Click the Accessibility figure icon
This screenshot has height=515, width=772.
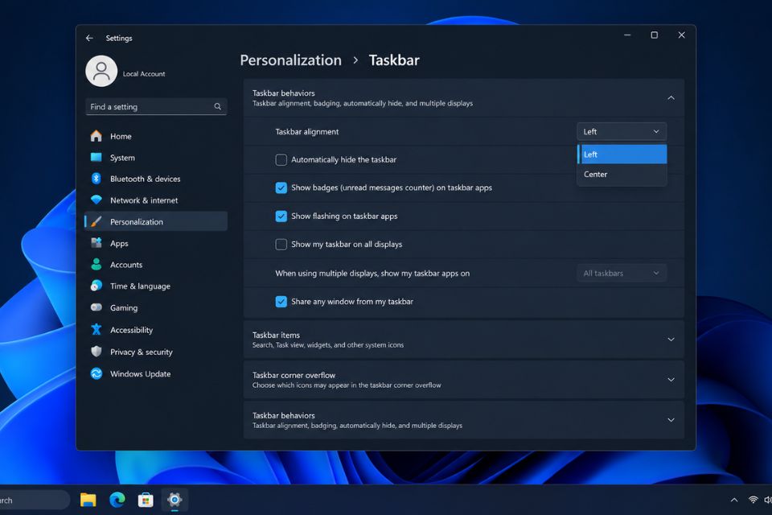(x=96, y=329)
